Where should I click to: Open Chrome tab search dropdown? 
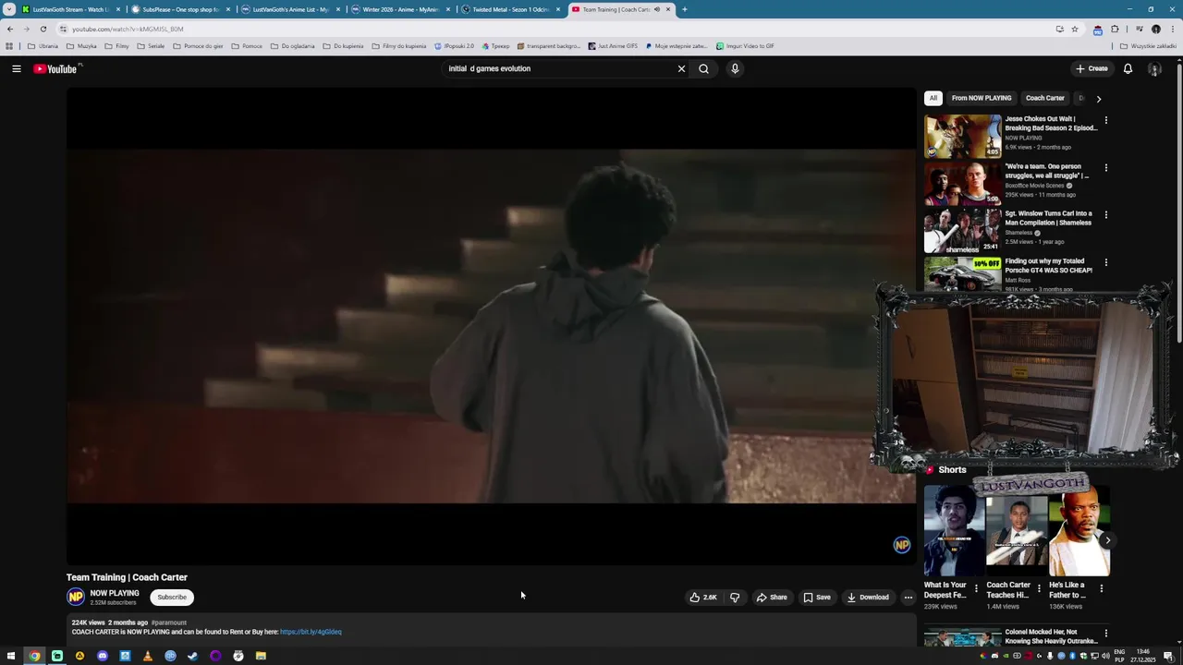click(x=10, y=9)
